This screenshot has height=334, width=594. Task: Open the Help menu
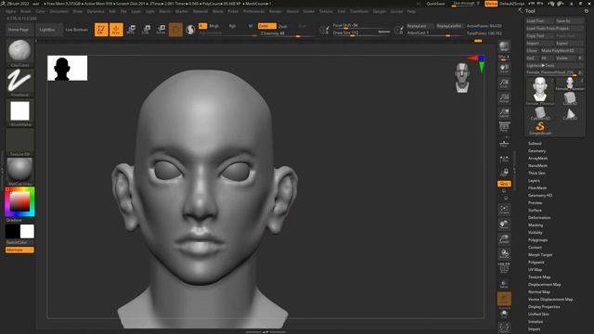point(411,11)
